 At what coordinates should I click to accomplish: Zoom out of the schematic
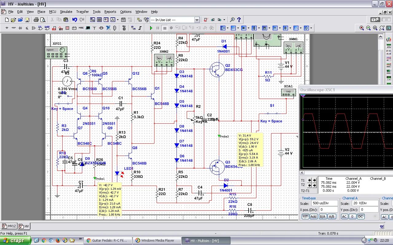(368, 28)
